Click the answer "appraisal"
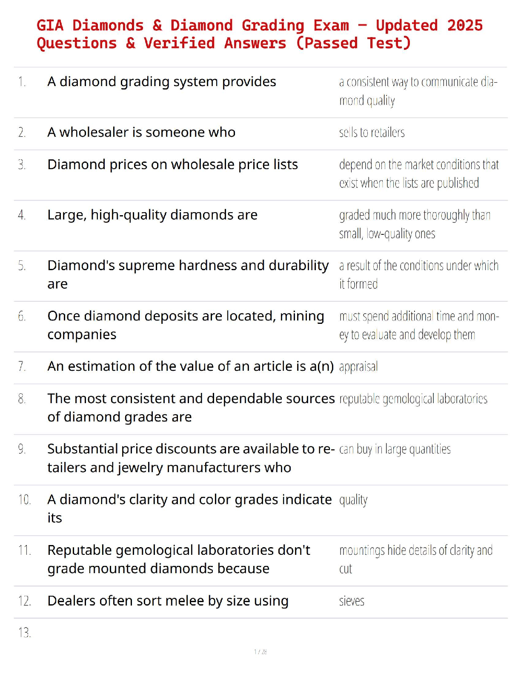The width and height of the screenshot is (521, 675). [358, 366]
